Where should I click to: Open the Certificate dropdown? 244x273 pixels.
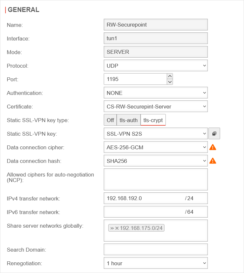point(155,107)
